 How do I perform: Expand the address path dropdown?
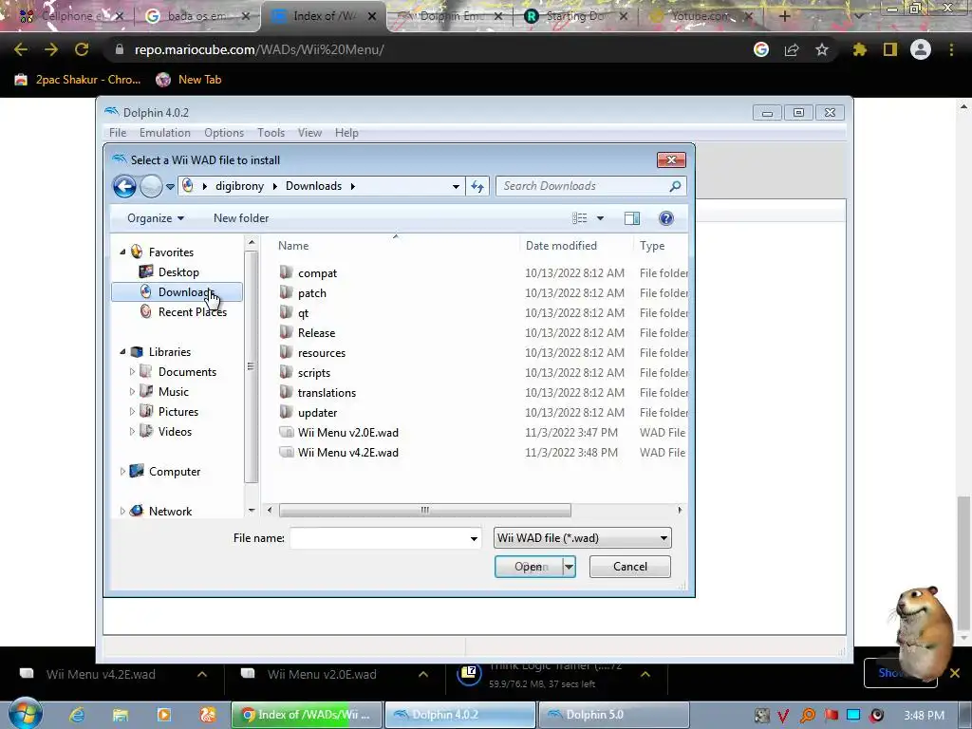tap(456, 186)
